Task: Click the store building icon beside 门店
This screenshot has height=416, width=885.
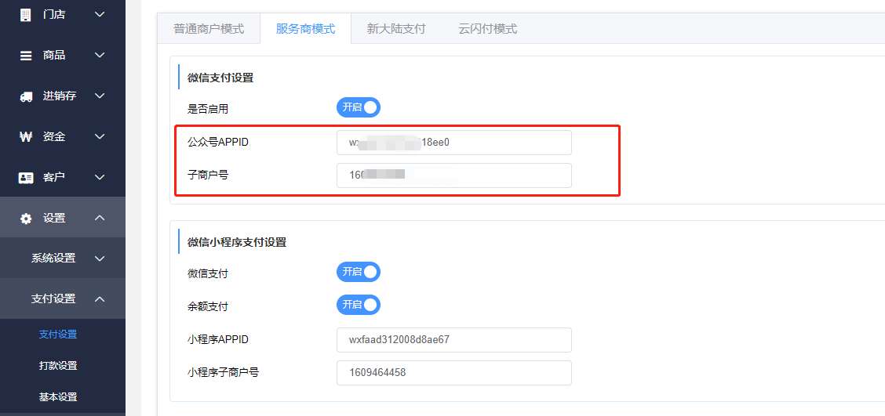Action: tap(26, 15)
